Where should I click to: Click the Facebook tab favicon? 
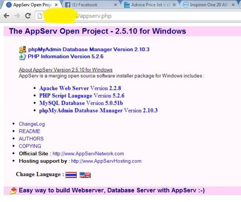(68, 5)
